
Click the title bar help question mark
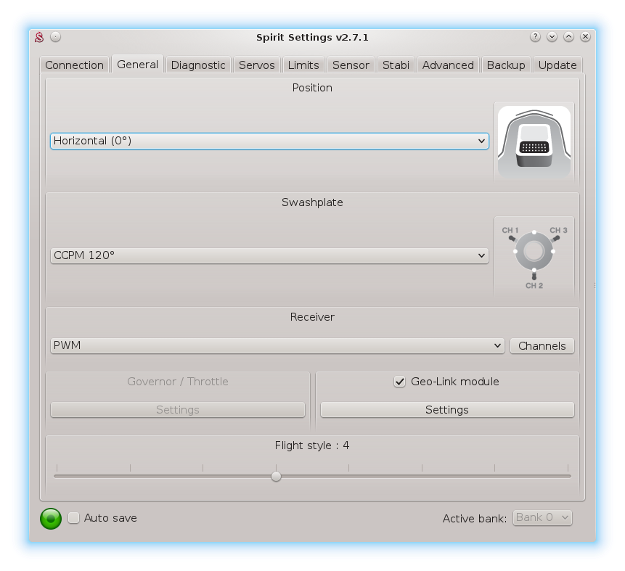click(535, 37)
